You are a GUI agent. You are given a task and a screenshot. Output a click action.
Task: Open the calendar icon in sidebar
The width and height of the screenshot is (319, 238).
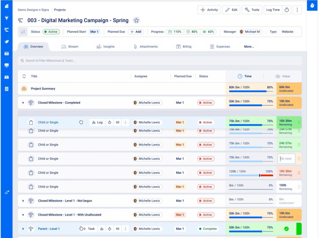coord(6,53)
